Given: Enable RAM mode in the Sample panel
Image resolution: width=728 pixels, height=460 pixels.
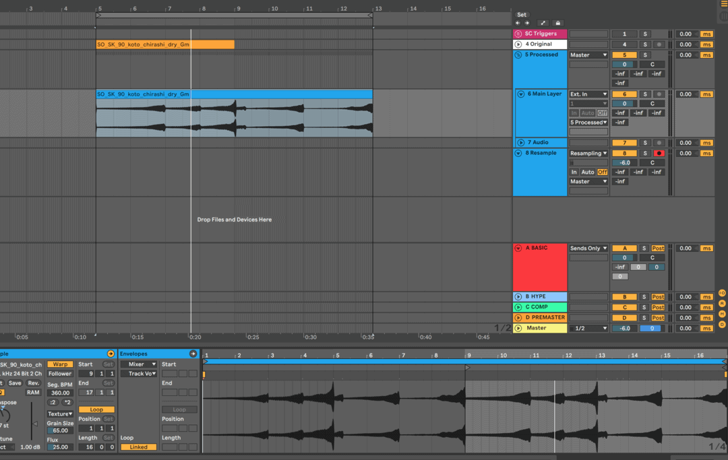Looking at the screenshot, I should tap(32, 392).
